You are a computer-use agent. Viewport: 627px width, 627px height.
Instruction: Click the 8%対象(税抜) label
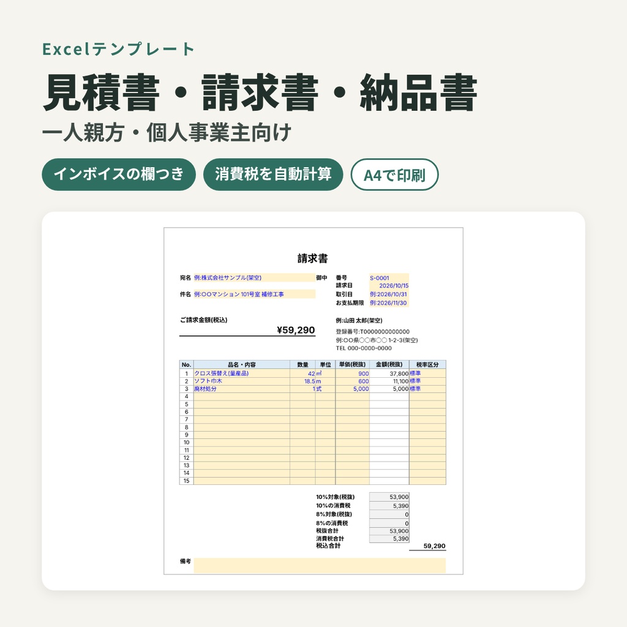[x=334, y=514]
